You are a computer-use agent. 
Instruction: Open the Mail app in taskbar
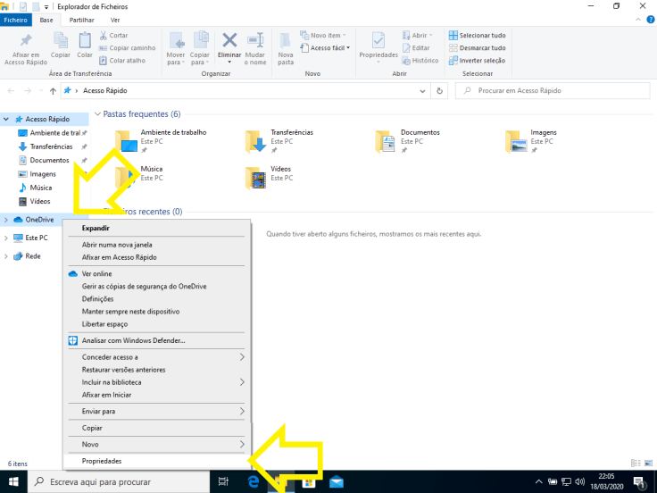(x=337, y=482)
